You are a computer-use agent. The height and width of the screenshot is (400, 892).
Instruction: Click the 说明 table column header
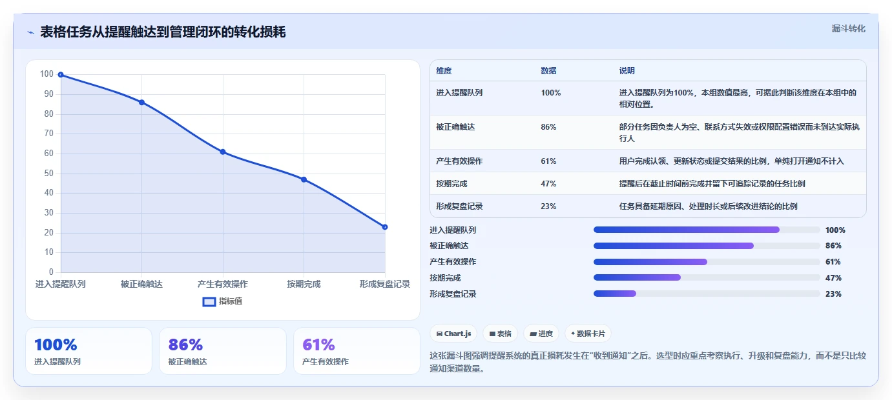click(x=627, y=71)
